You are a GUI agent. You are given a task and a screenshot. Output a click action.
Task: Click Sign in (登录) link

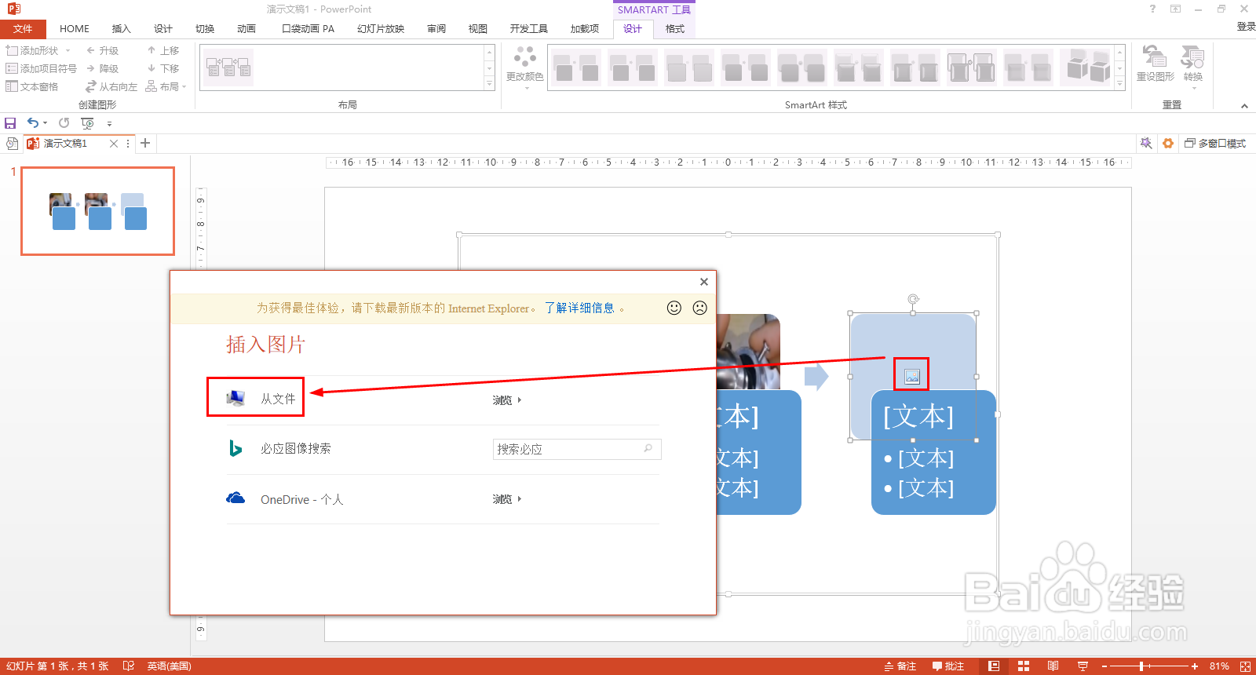(1246, 27)
